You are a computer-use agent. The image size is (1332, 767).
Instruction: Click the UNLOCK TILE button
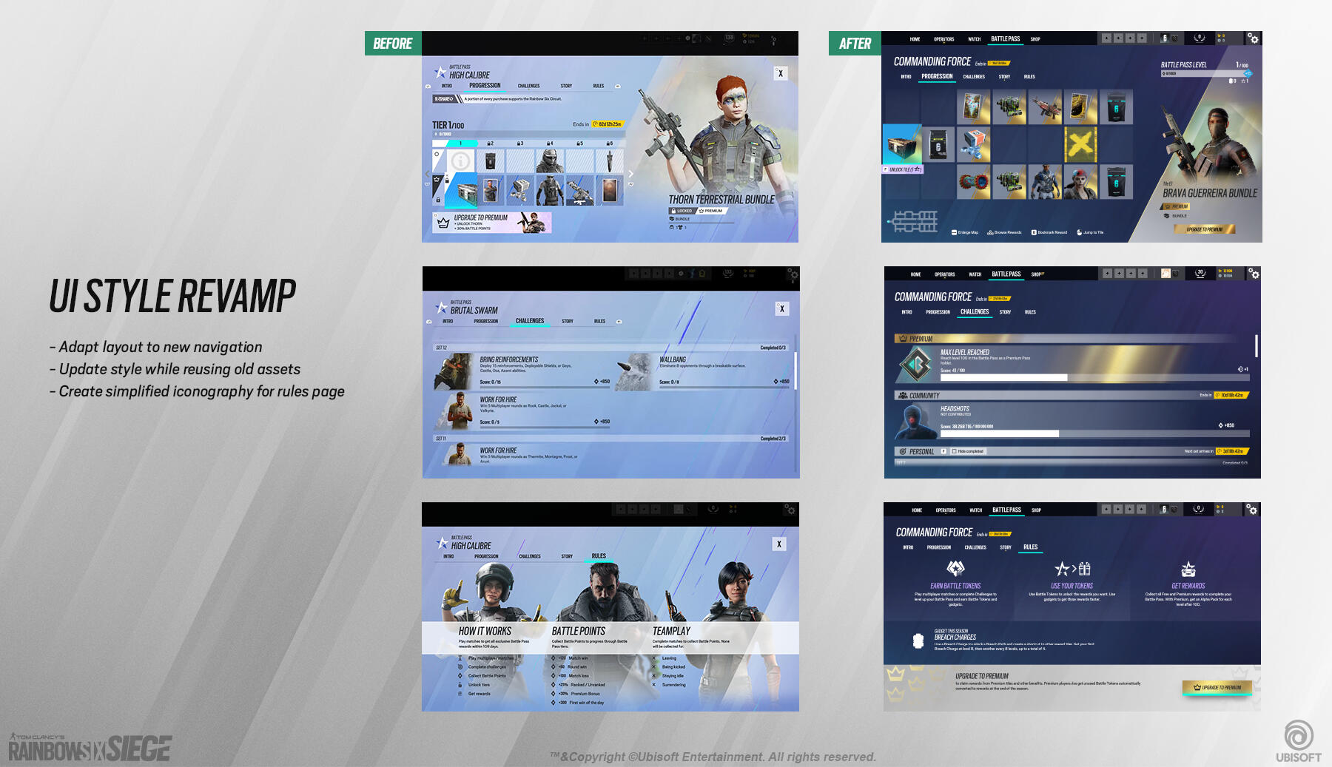tap(904, 168)
